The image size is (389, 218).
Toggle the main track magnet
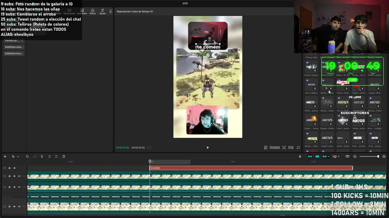tap(310, 157)
